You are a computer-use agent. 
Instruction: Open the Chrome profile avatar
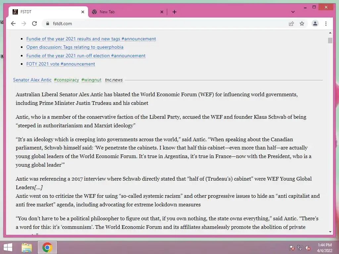[x=315, y=23]
